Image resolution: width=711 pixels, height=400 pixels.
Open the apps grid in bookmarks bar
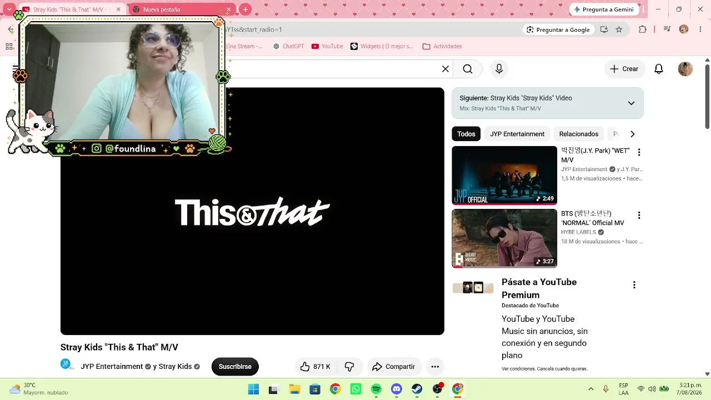click(x=9, y=47)
